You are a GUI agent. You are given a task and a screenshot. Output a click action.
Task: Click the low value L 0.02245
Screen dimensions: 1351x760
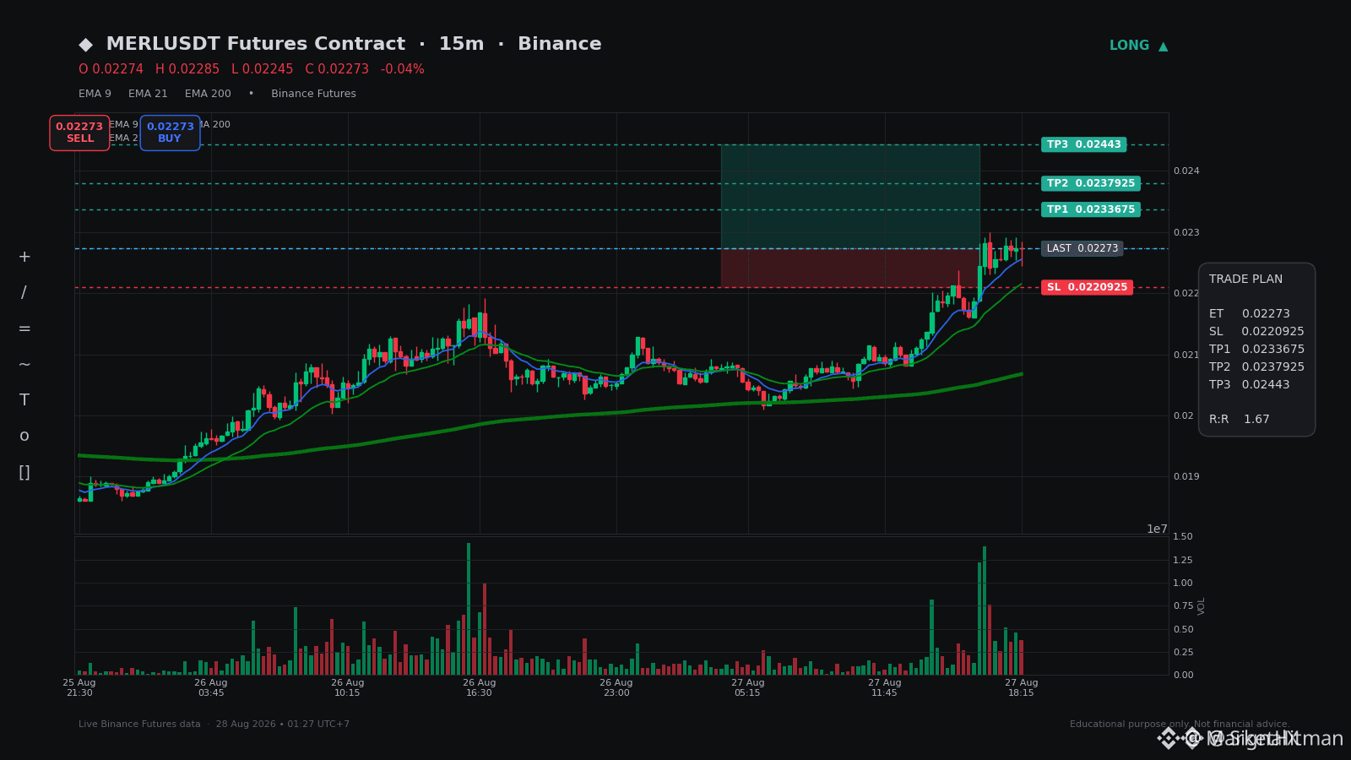(x=263, y=69)
